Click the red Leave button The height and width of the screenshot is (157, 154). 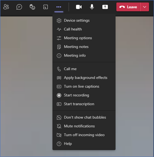tap(128, 7)
